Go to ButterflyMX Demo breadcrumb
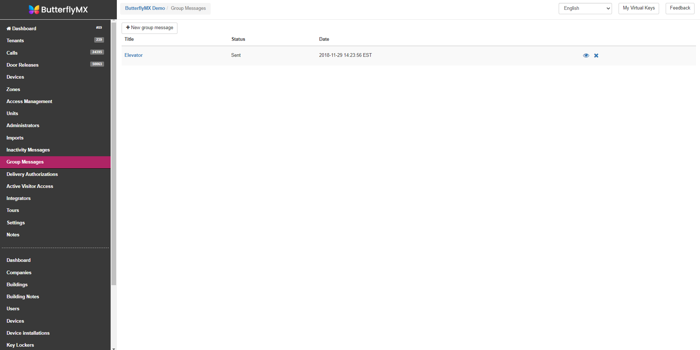The width and height of the screenshot is (700, 350). 145,8
